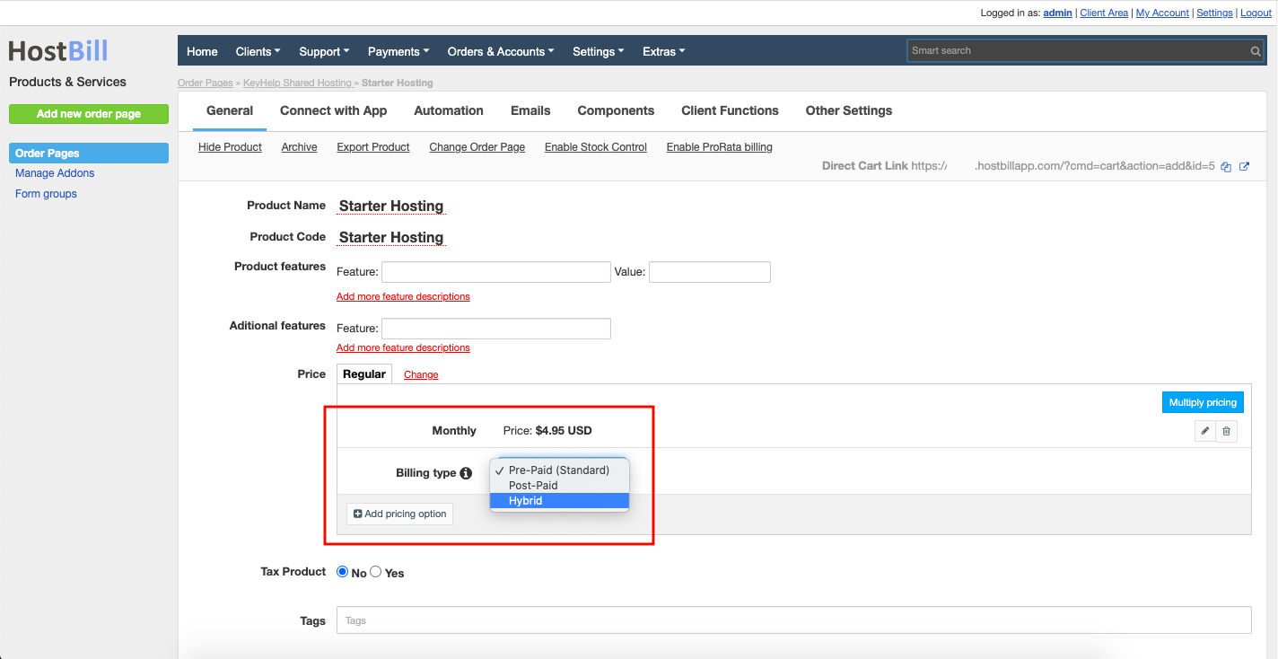Switch to the Automation tab
Image resolution: width=1278 pixels, height=659 pixels.
coord(449,110)
